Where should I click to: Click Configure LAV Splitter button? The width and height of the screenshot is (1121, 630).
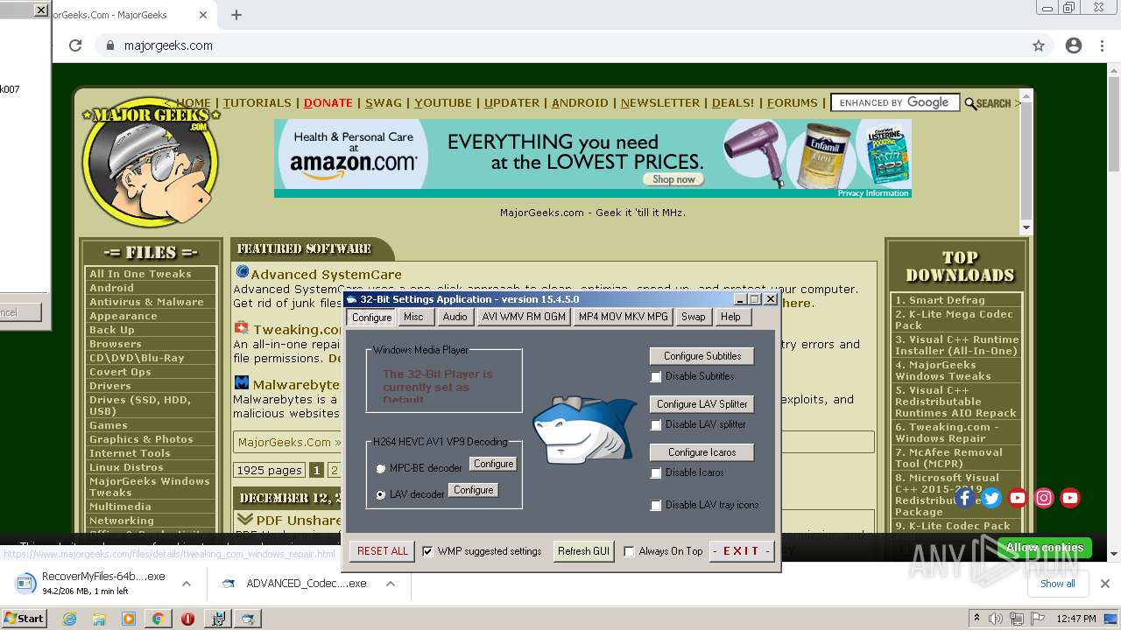pos(702,404)
